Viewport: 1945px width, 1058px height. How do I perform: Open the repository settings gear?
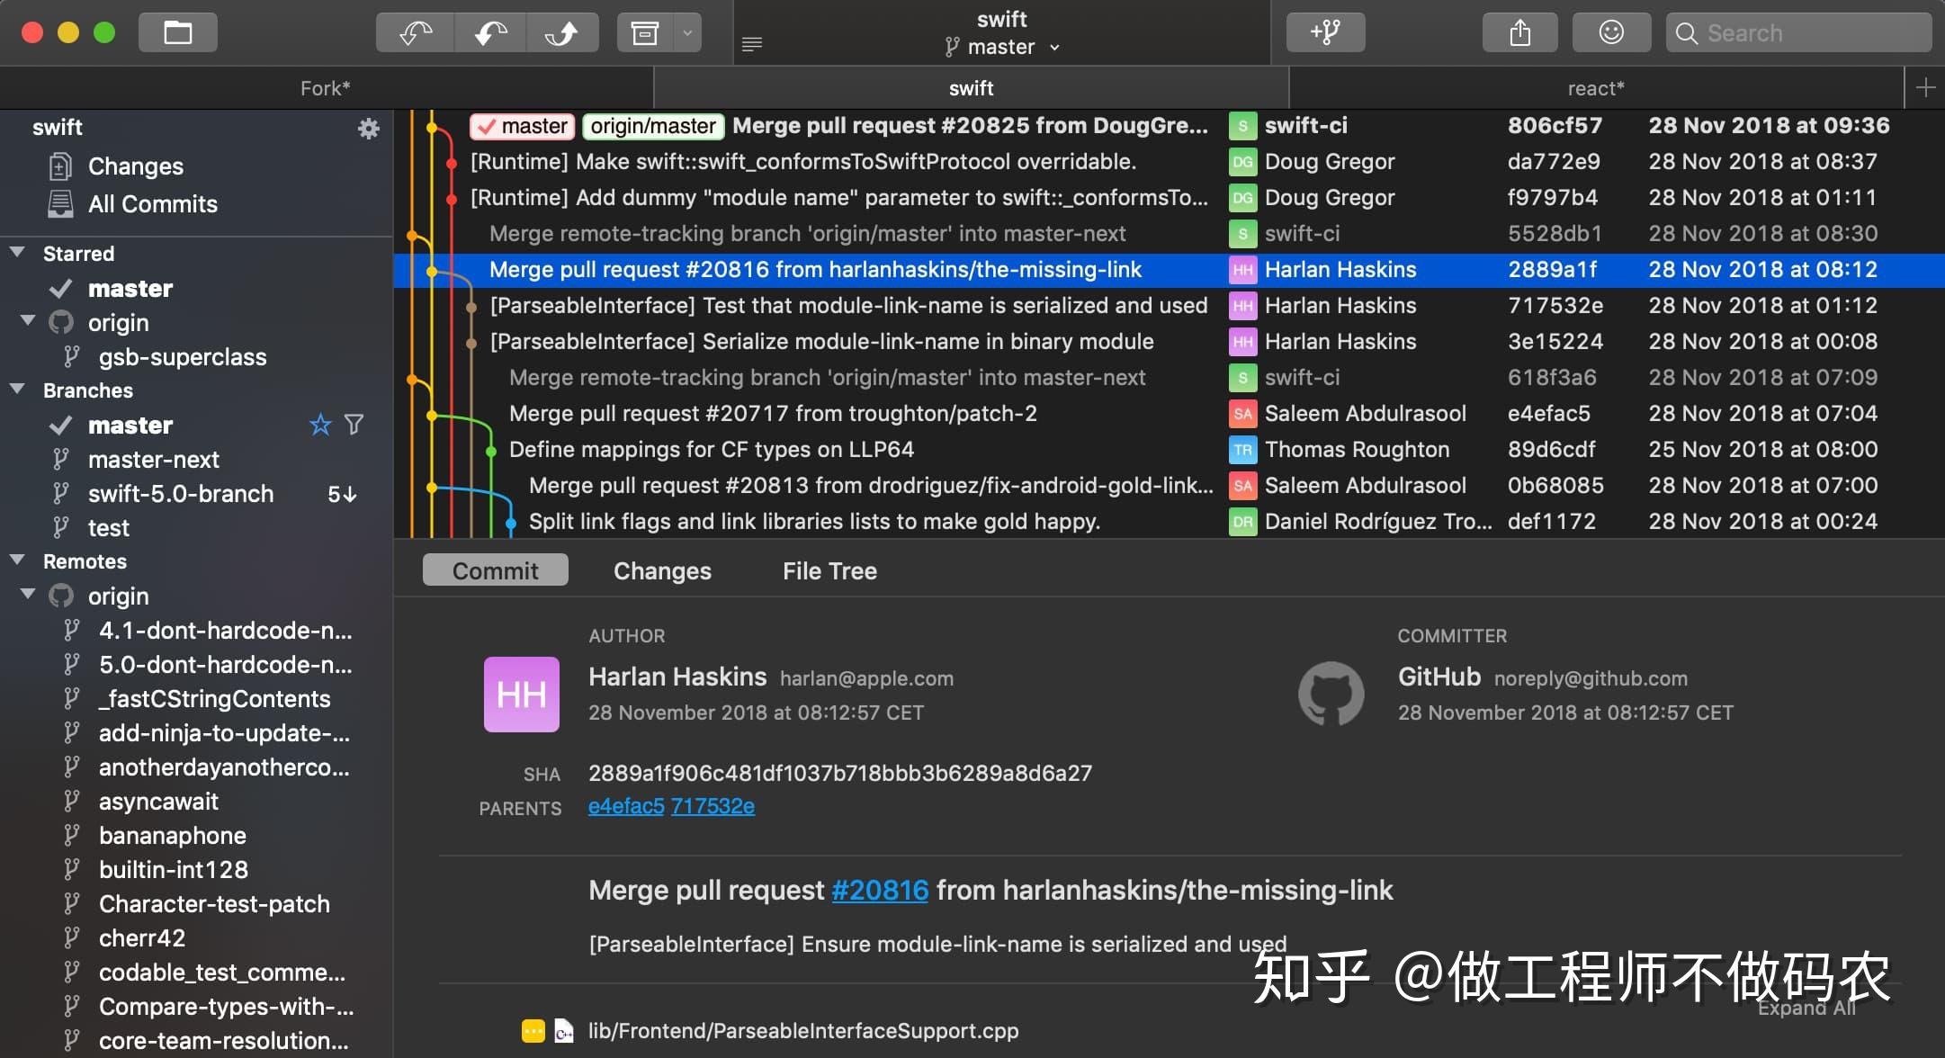point(368,129)
